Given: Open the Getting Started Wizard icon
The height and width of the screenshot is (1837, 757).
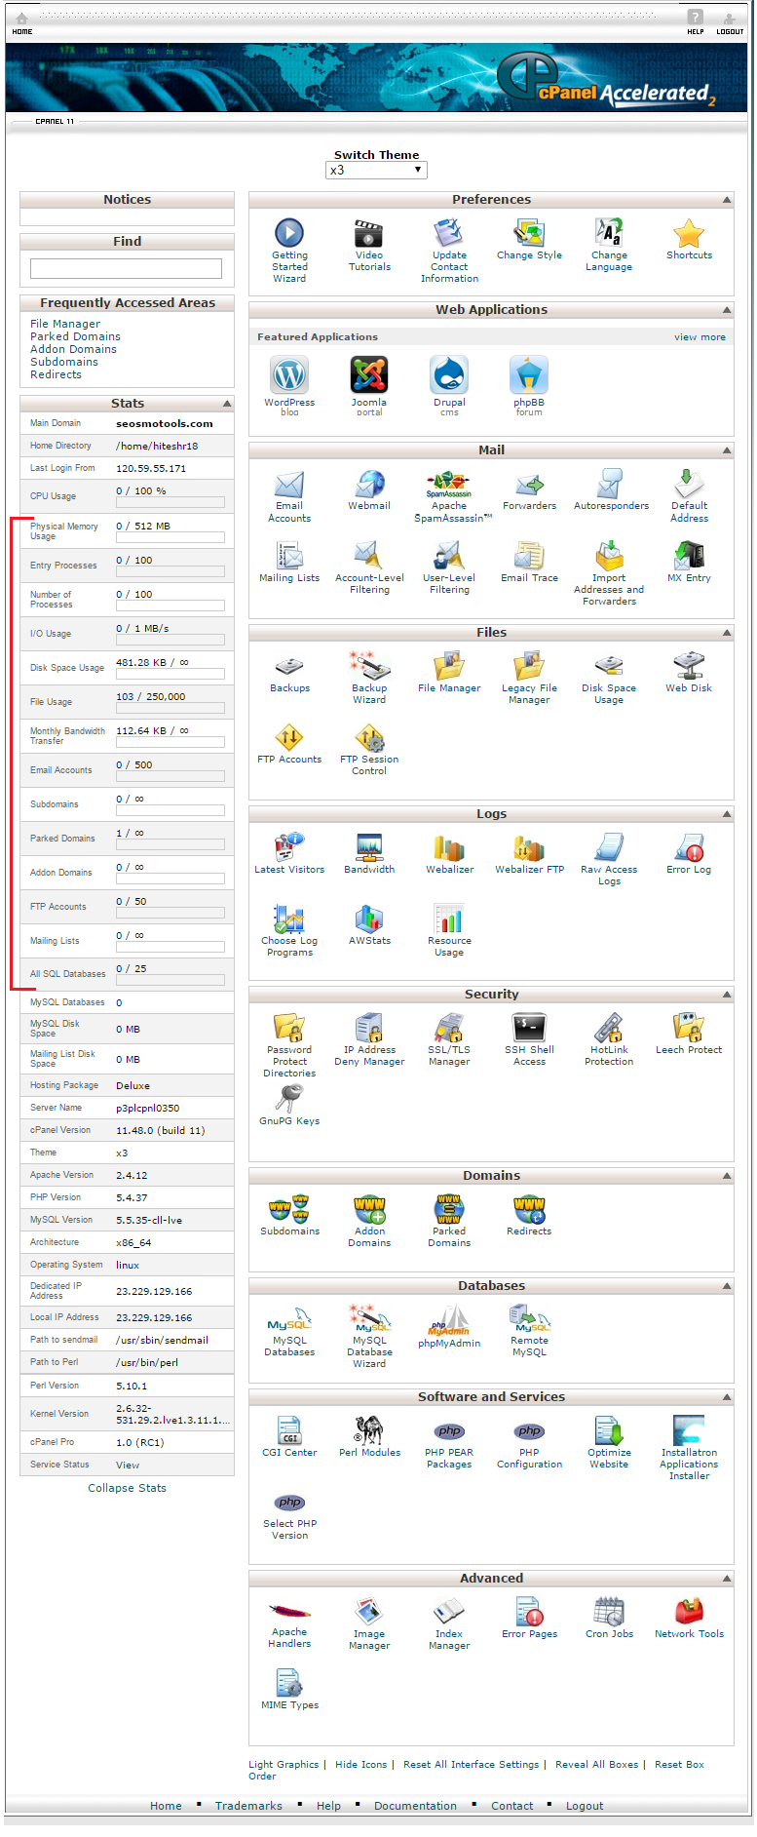Looking at the screenshot, I should [x=289, y=233].
